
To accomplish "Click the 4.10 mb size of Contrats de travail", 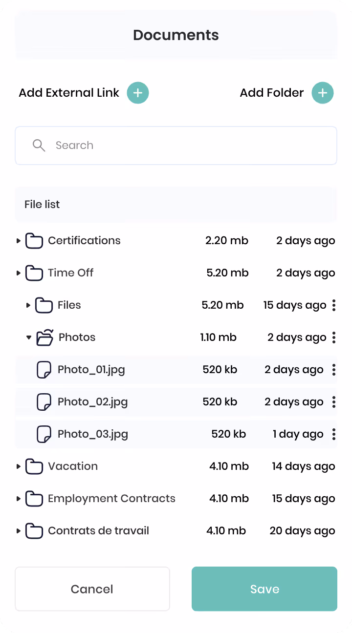I will pos(226,531).
